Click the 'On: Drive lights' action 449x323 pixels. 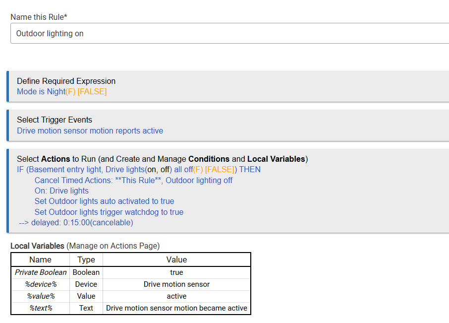click(x=61, y=191)
